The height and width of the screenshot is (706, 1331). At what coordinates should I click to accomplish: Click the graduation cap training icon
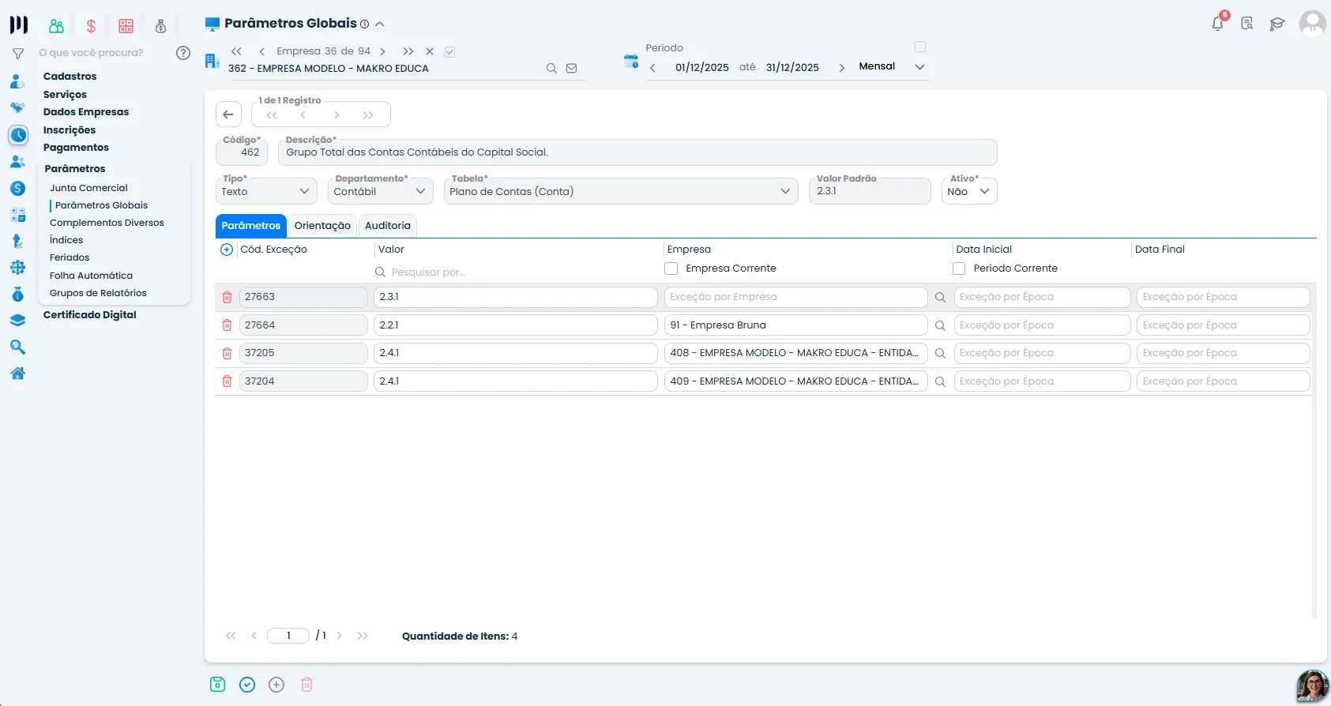pos(1277,24)
